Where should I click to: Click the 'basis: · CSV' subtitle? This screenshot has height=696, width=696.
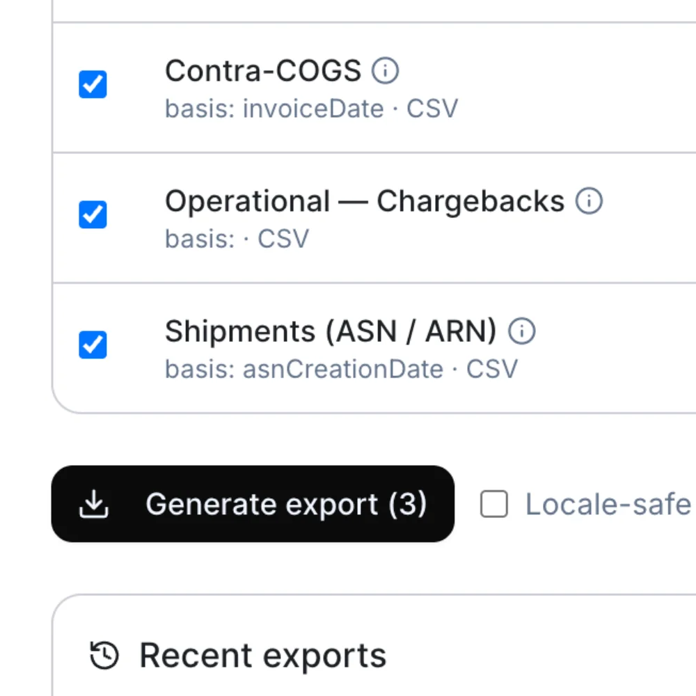237,239
